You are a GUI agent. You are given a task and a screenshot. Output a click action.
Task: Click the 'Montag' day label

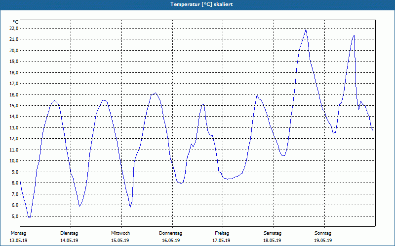point(18,233)
